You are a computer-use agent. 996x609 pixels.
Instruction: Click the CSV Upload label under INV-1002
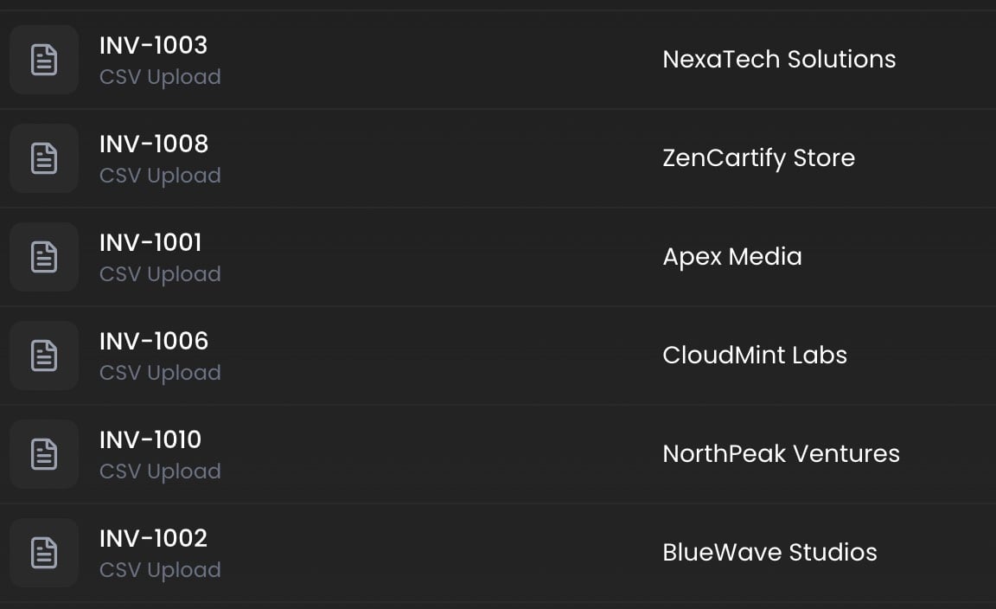coord(160,570)
